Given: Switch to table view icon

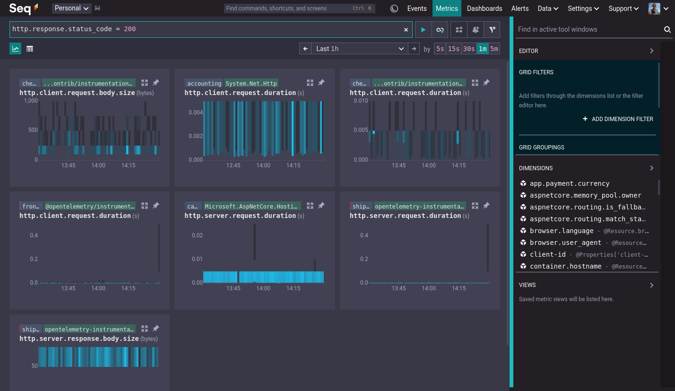Looking at the screenshot, I should coord(30,48).
